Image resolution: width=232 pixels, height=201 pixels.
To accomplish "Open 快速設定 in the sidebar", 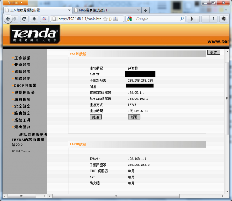I will tap(22, 65).
